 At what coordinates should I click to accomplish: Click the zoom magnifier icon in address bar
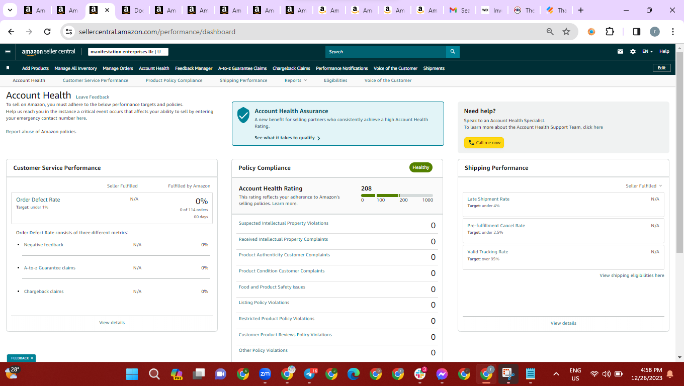[550, 32]
